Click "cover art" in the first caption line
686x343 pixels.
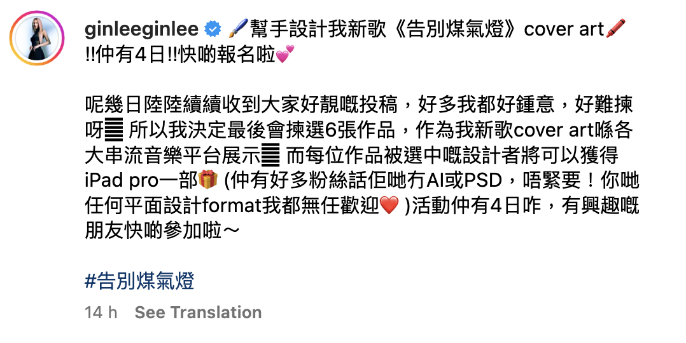(563, 29)
